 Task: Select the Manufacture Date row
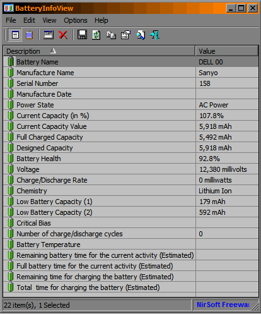130,94
